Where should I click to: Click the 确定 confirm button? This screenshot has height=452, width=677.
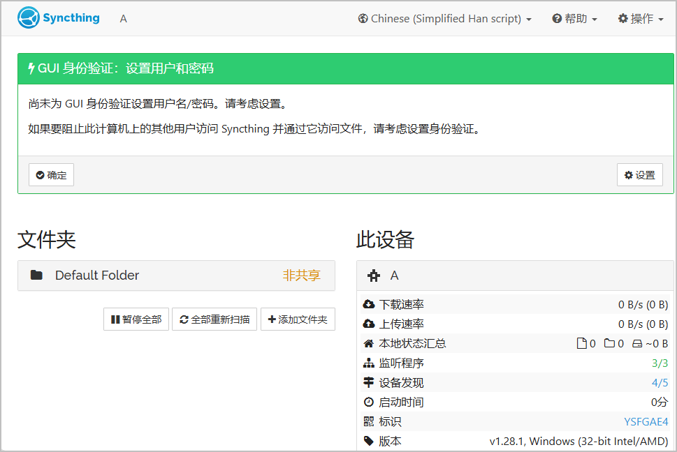pyautogui.click(x=52, y=175)
